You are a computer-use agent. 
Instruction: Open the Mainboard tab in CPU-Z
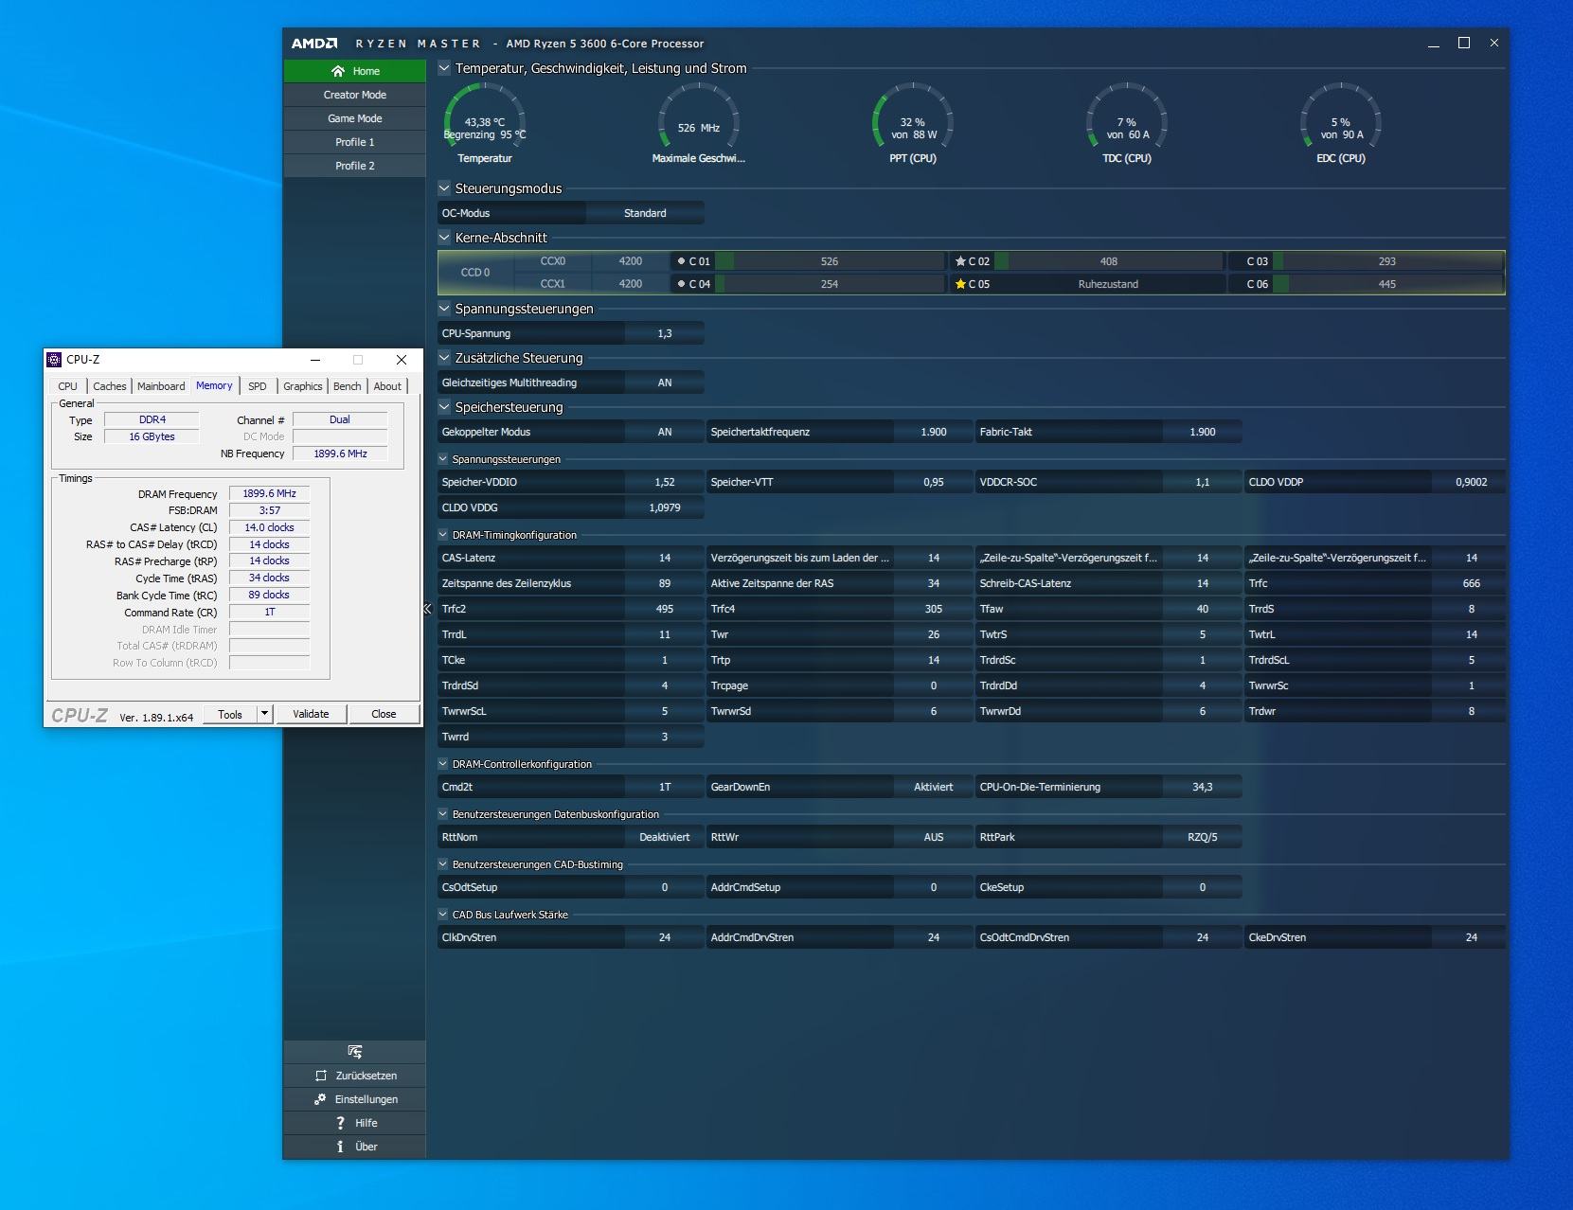(161, 386)
